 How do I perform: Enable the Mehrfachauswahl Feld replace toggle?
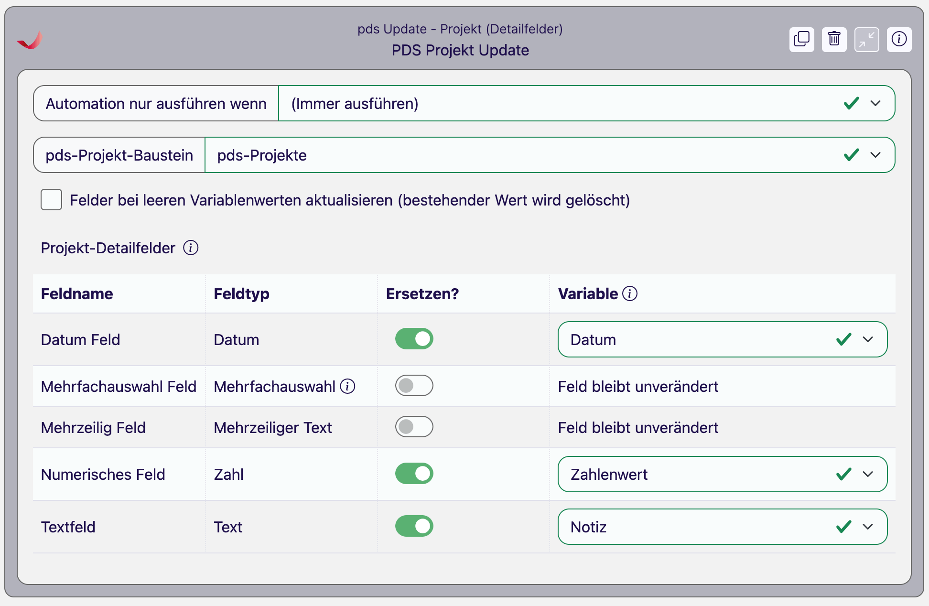point(414,386)
